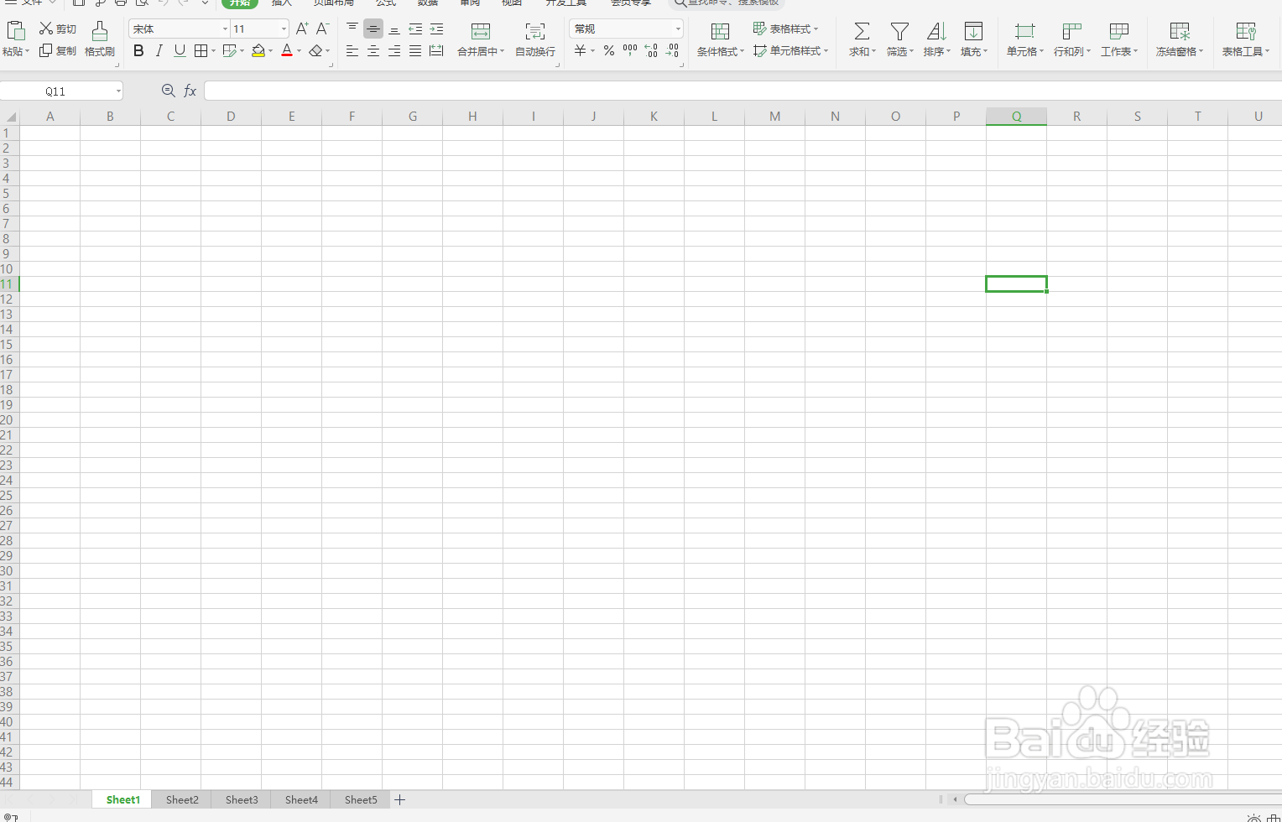
Task: Click the 行和列 rows and columns icon
Action: tap(1071, 32)
